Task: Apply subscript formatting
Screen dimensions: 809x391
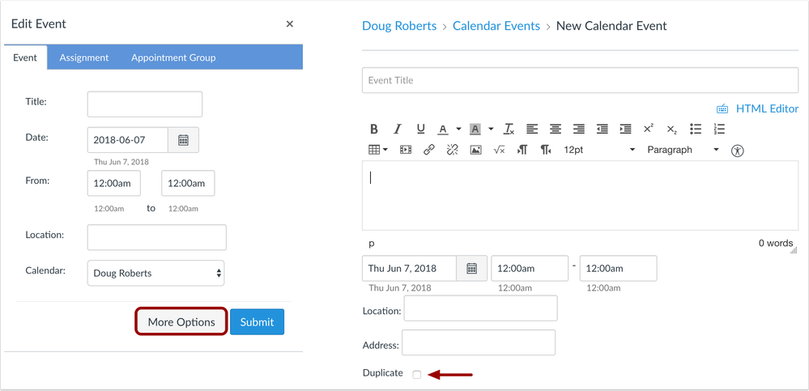Action: click(x=672, y=129)
